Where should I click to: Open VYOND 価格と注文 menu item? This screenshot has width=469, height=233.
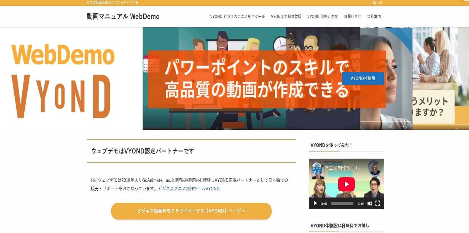click(322, 17)
